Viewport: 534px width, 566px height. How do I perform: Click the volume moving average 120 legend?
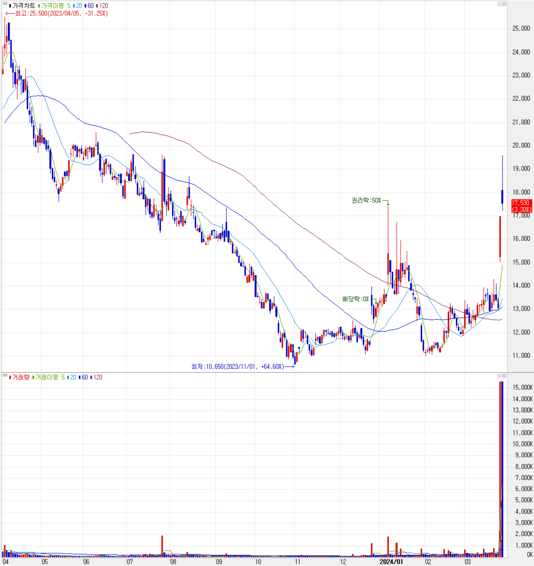97,377
